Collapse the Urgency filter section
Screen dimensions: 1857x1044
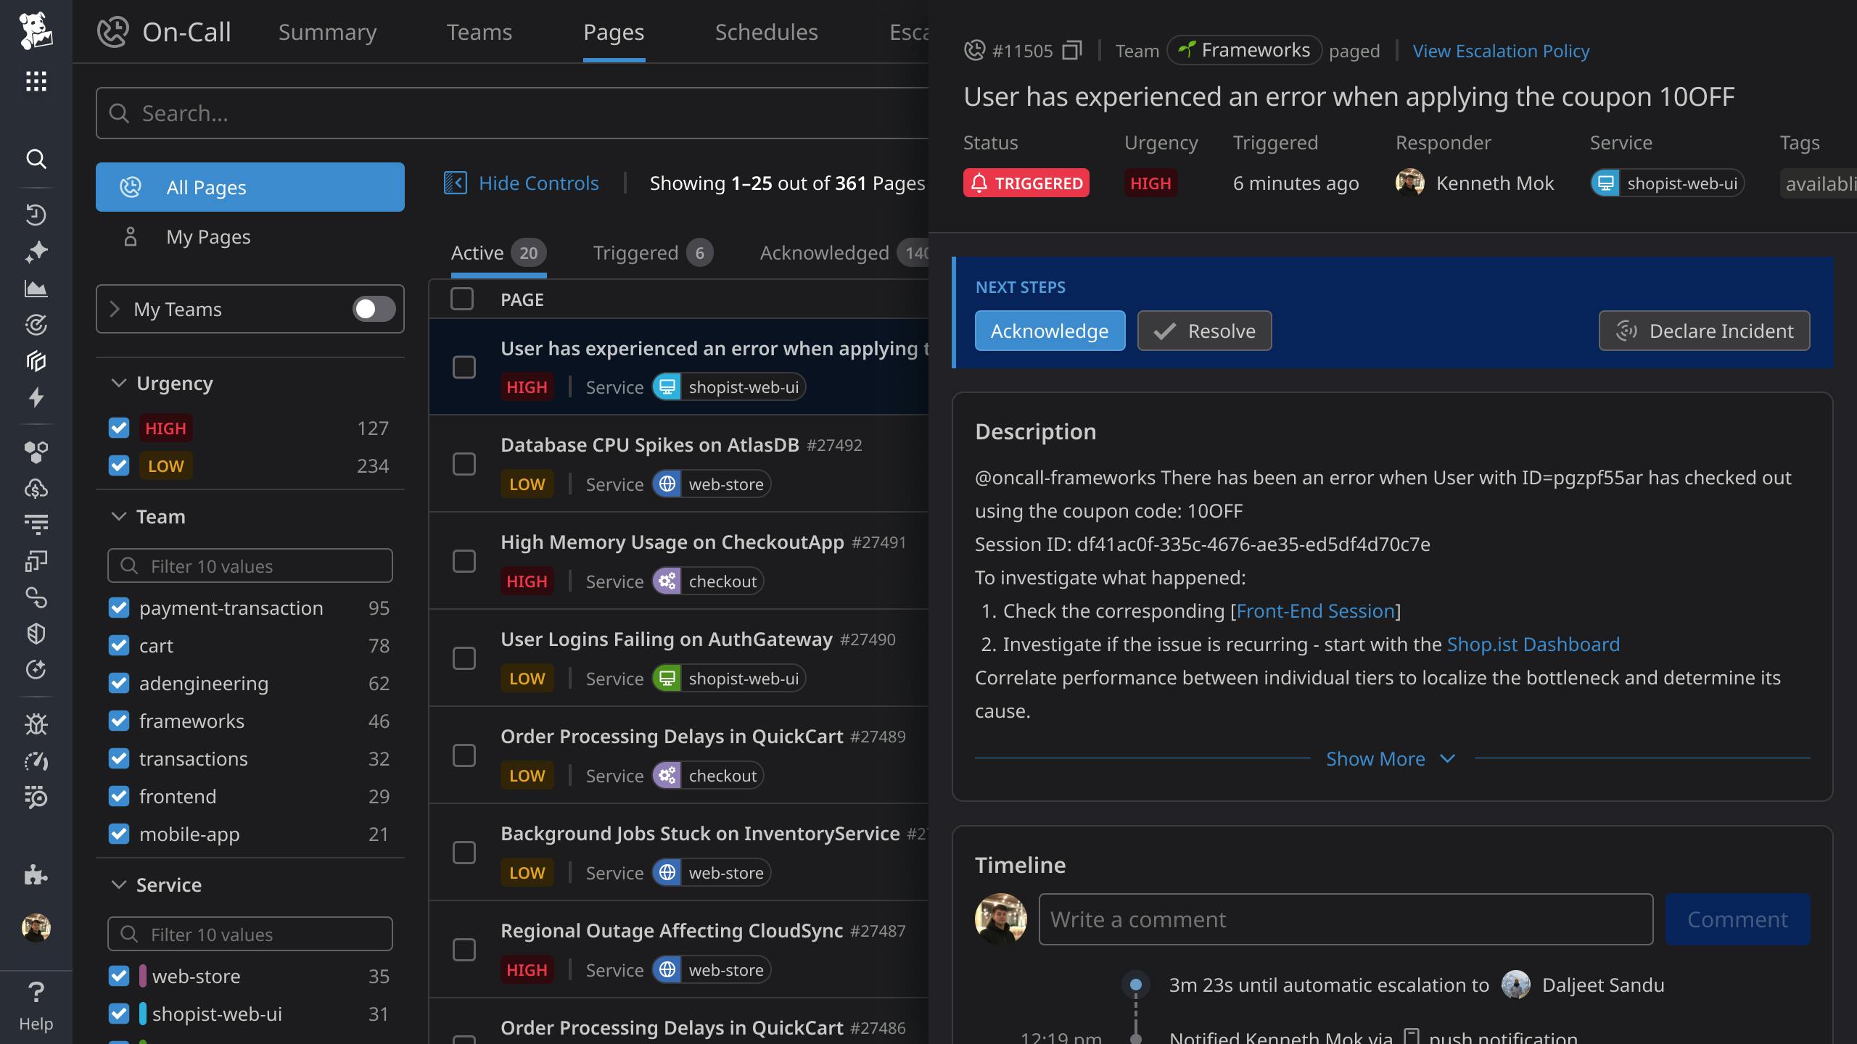tap(120, 383)
